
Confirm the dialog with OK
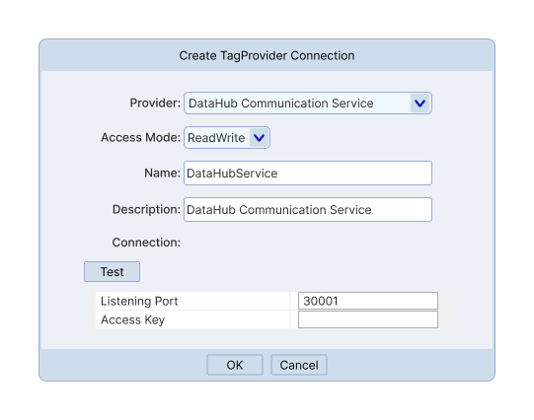pyautogui.click(x=235, y=365)
